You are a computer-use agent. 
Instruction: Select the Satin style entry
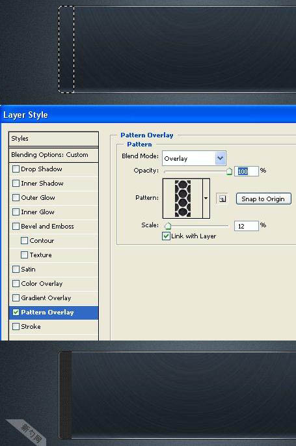(x=54, y=269)
